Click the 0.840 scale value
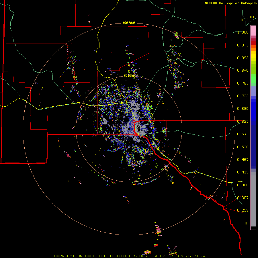The height and width of the screenshot is (258, 258). click(243, 71)
